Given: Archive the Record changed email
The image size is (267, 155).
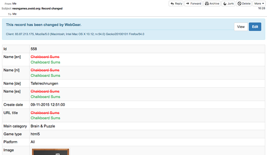Looking at the screenshot, I should coord(212,4).
